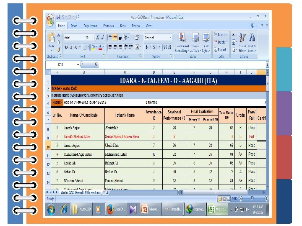
Task: Click inside the formula bar
Action: 182,65
